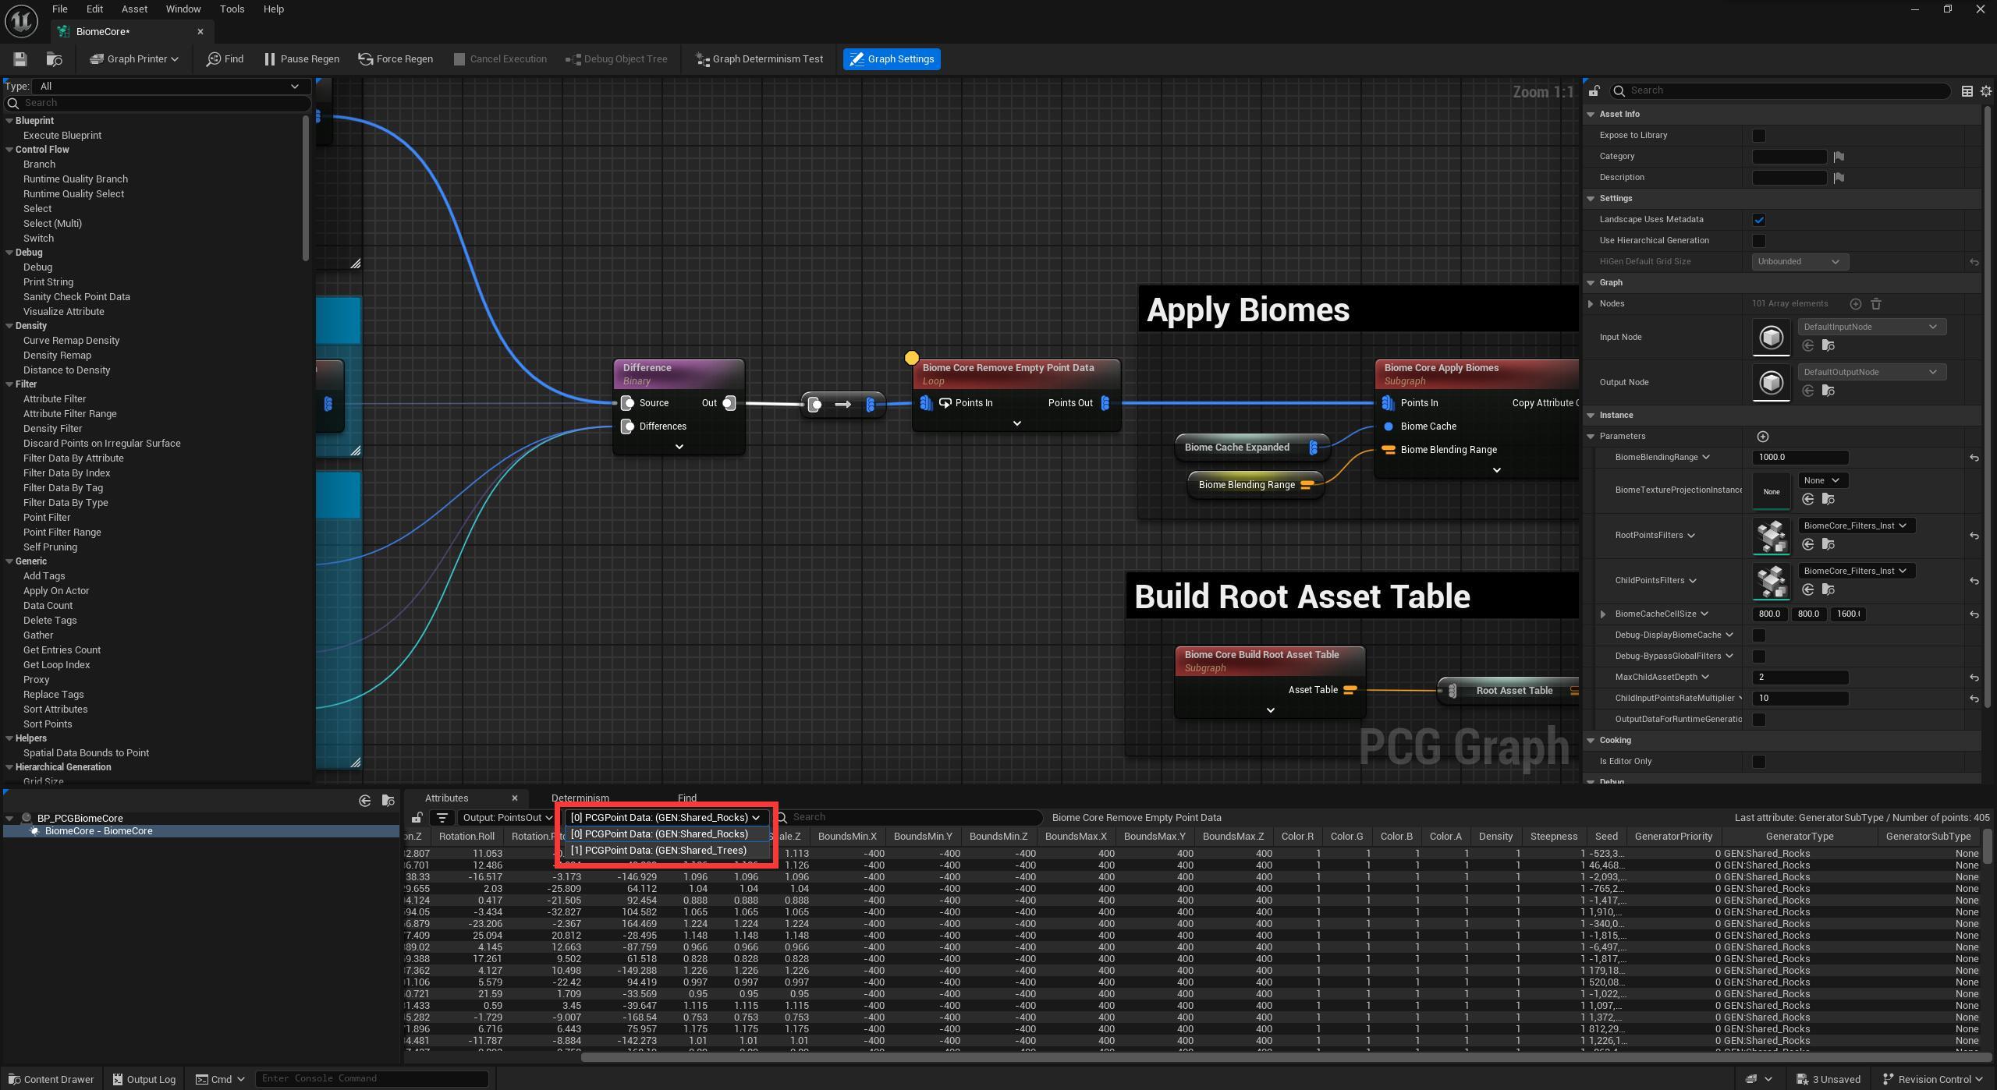Add a new Parameters entry

[1762, 437]
